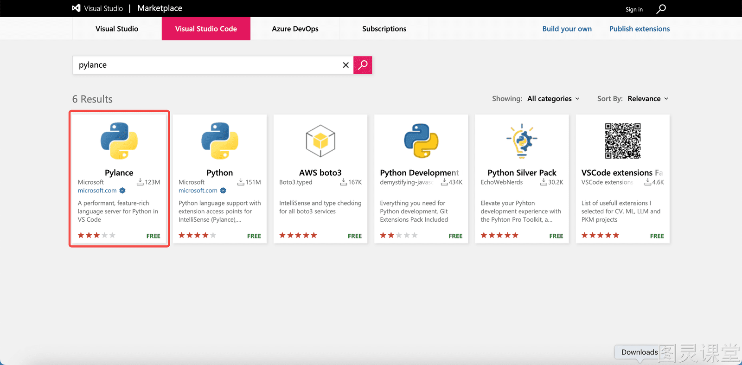Screen dimensions: 742x365
Task: Click verified badge on the Python card
Action: (223, 191)
